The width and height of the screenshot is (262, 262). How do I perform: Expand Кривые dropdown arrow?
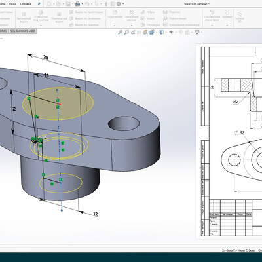[227, 25]
